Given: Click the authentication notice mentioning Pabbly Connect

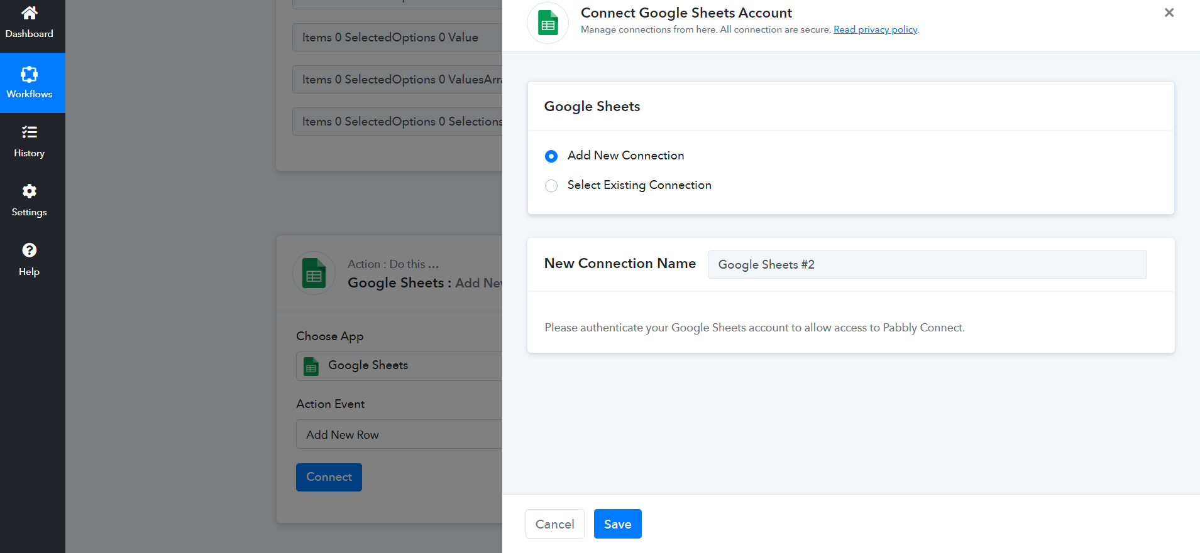Looking at the screenshot, I should click(754, 328).
